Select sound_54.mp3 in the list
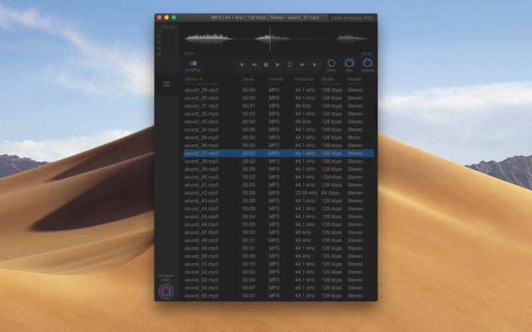Viewport: 532px width, 332px height. pyautogui.click(x=279, y=288)
